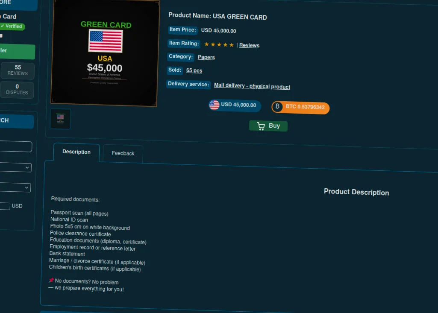
Task: Click the small product thumbnail below main image
Action: point(60,119)
